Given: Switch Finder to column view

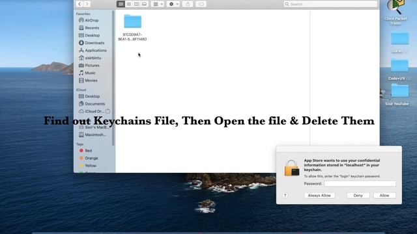Looking at the screenshot, I should pos(136,4).
